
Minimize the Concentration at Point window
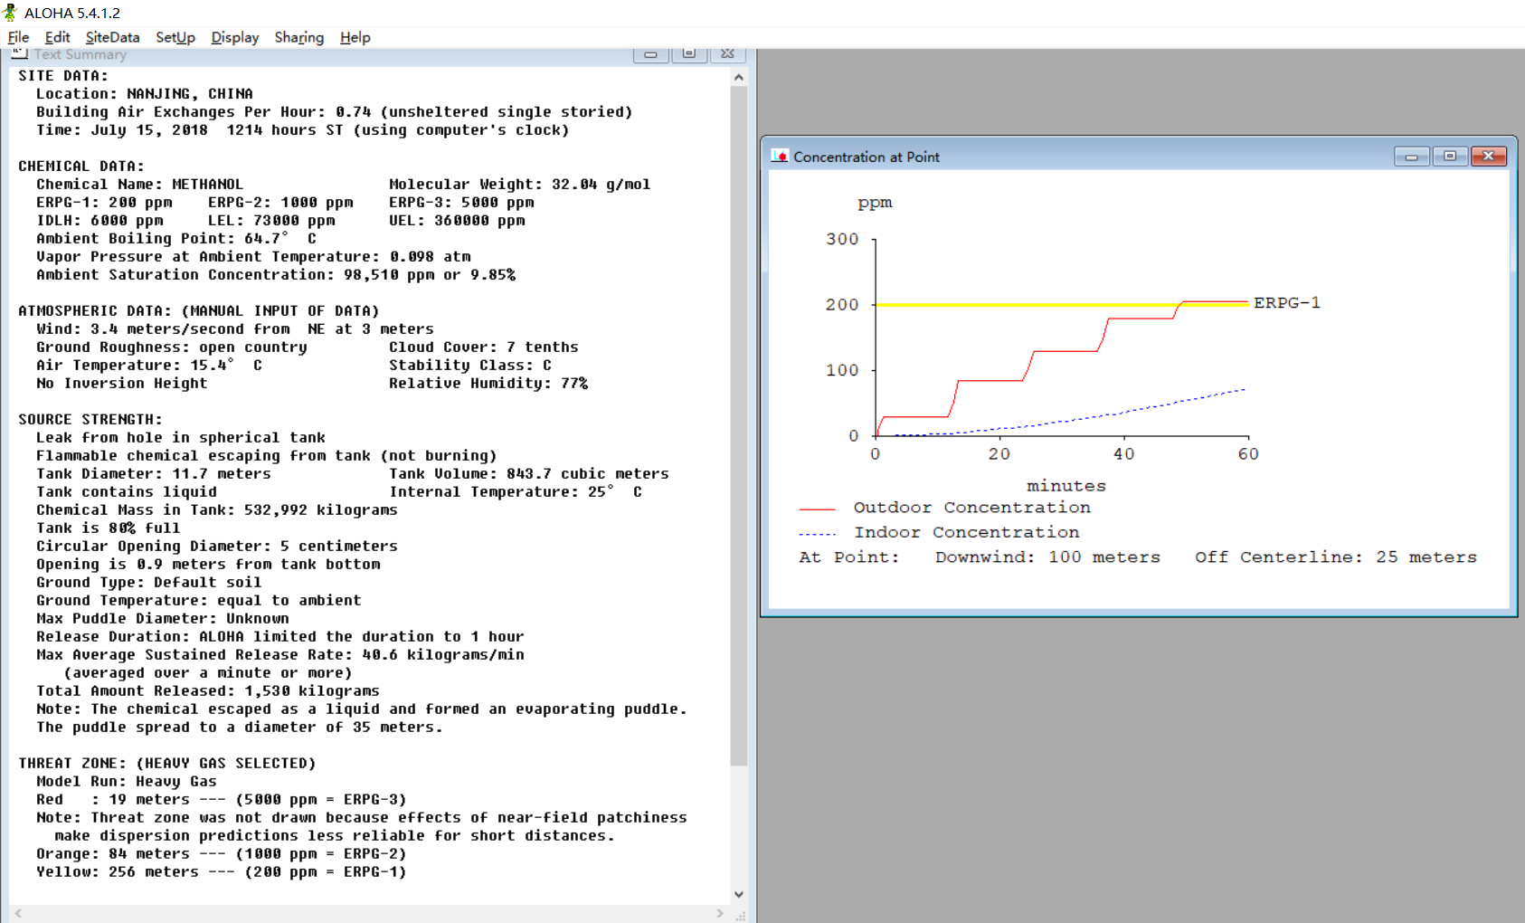point(1411,157)
